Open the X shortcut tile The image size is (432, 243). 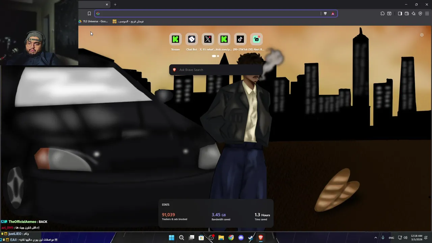[x=208, y=39]
